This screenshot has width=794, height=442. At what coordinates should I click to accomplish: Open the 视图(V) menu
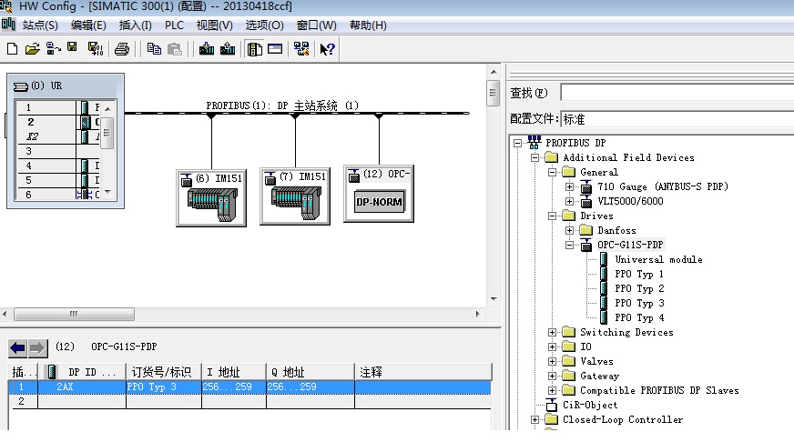click(x=215, y=25)
